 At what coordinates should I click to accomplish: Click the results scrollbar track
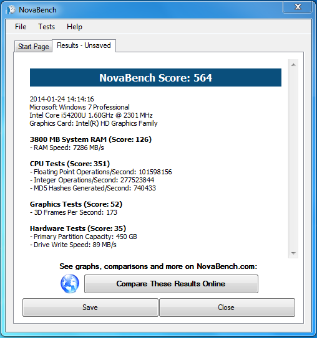[293, 159]
